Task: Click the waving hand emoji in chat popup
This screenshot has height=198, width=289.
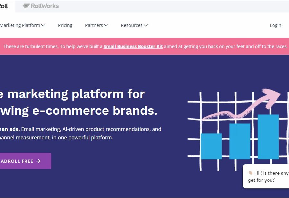Action: tap(250, 173)
